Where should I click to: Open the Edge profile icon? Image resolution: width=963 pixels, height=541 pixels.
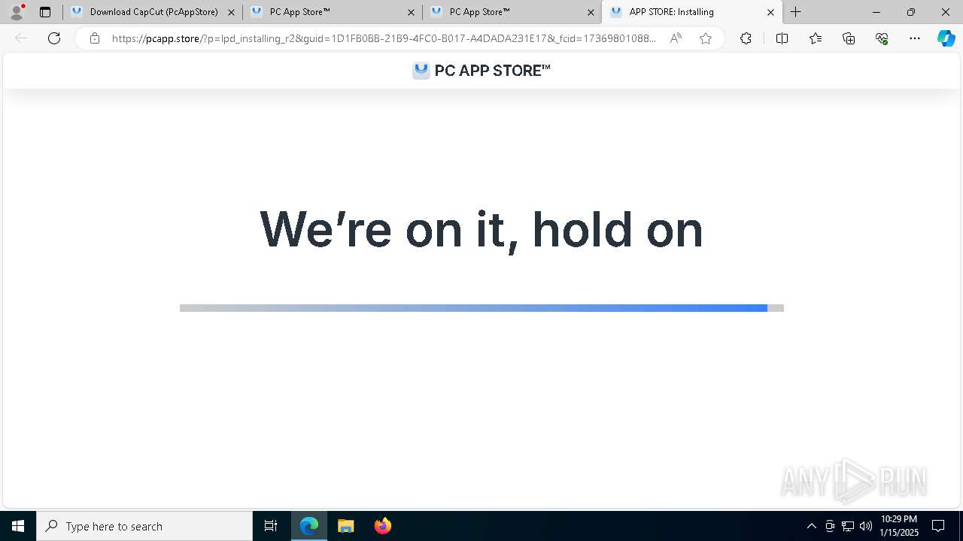click(16, 12)
